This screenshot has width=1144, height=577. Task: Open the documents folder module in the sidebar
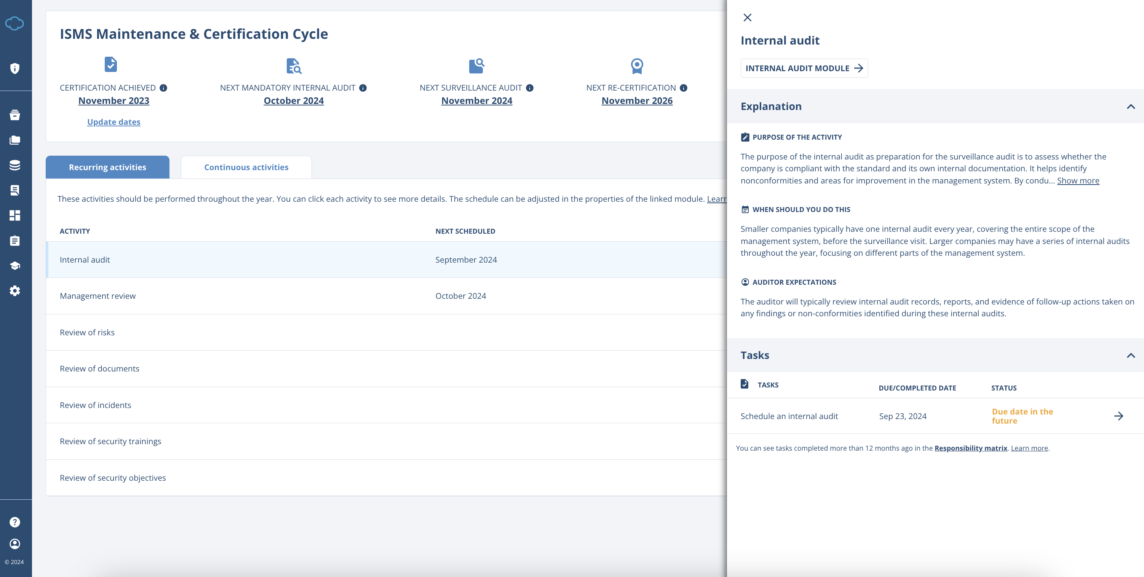click(x=15, y=140)
